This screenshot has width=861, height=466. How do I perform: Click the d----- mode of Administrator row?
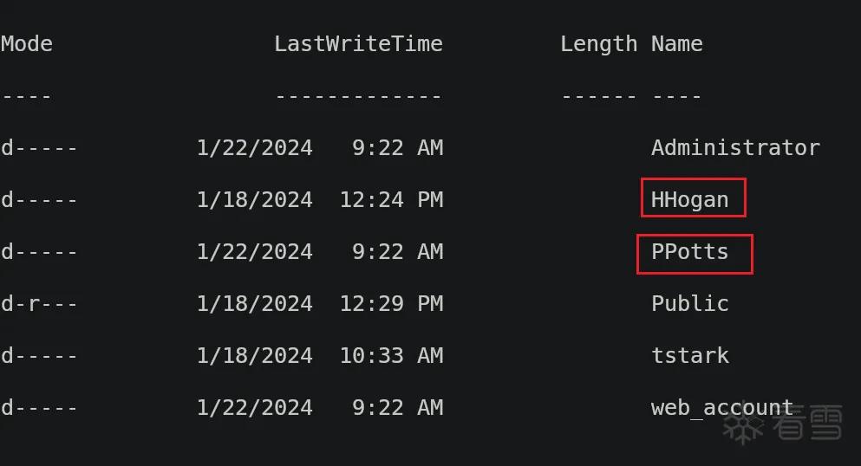point(38,147)
